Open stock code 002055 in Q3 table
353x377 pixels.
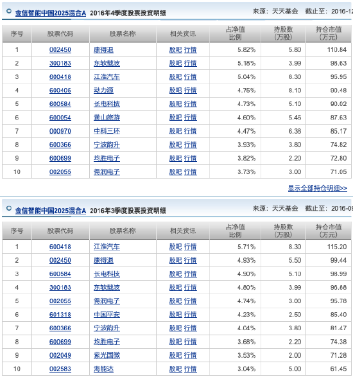click(x=60, y=301)
